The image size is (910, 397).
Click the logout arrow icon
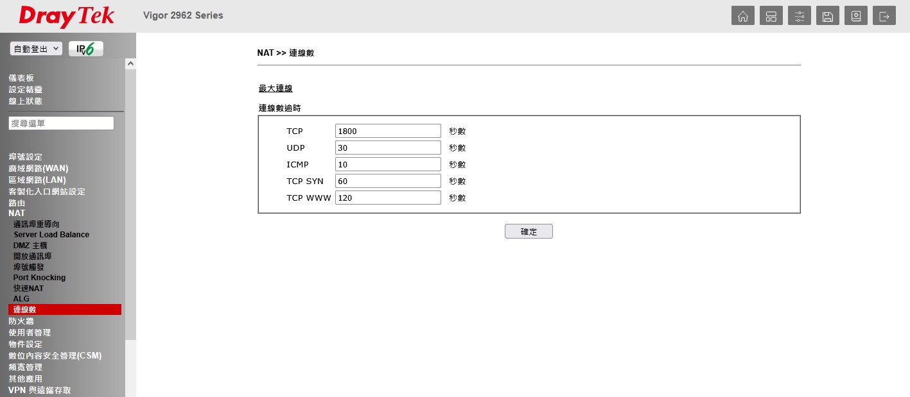coord(884,16)
